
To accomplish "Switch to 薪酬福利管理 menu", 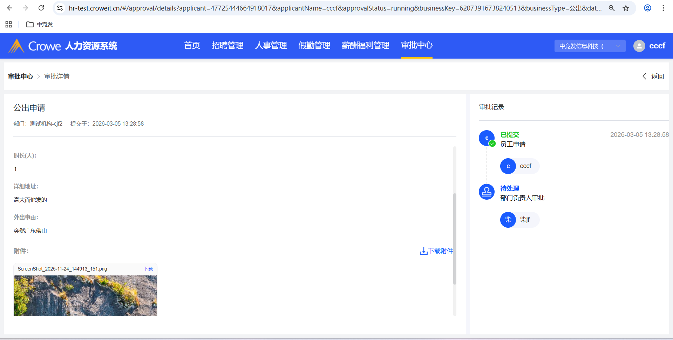I will [365, 46].
